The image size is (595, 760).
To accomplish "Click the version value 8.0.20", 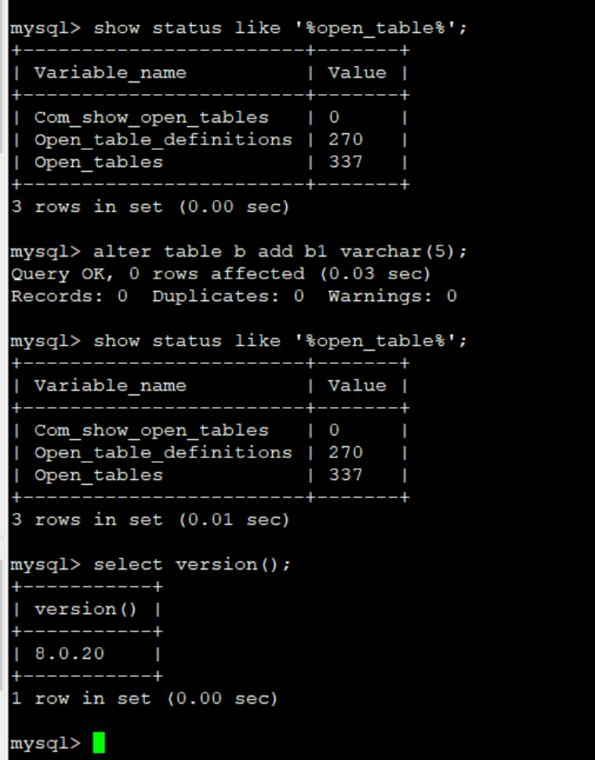I will (69, 654).
